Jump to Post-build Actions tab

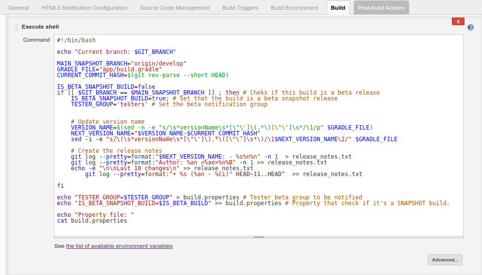381,8
